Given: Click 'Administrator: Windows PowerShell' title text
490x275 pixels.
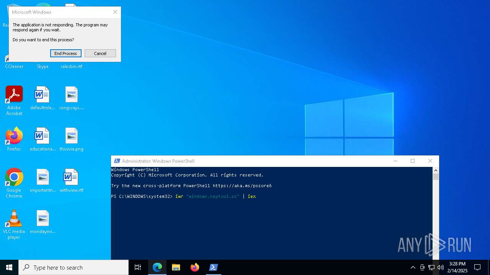Looking at the screenshot, I should click(x=158, y=161).
